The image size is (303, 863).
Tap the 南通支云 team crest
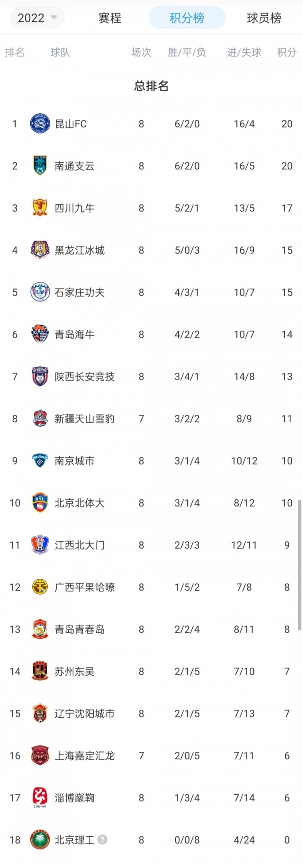point(40,165)
